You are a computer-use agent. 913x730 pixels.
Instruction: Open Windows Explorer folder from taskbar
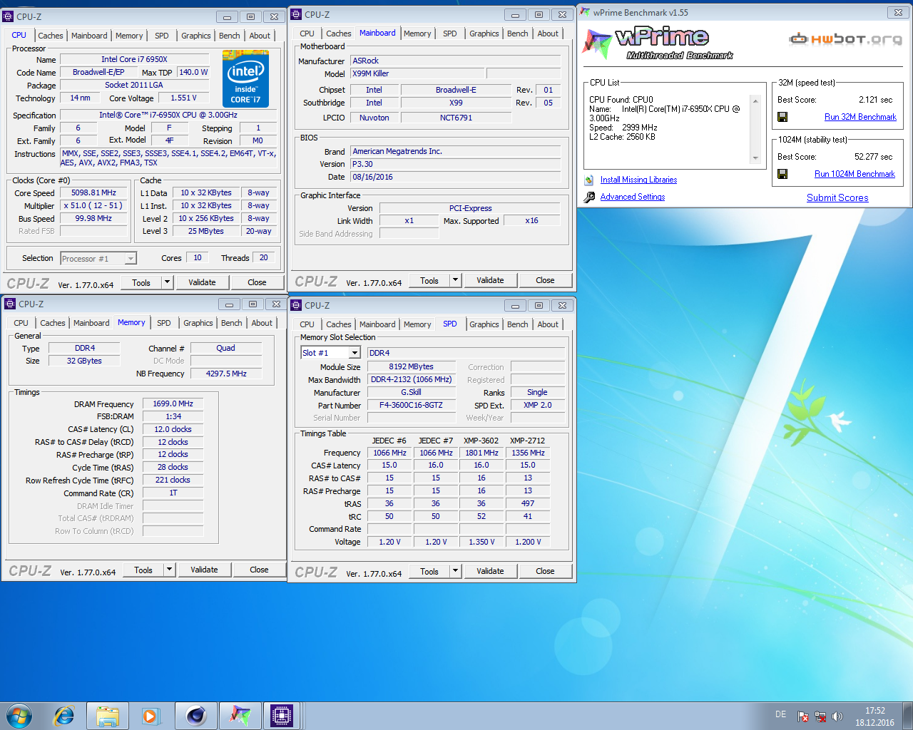tap(108, 716)
